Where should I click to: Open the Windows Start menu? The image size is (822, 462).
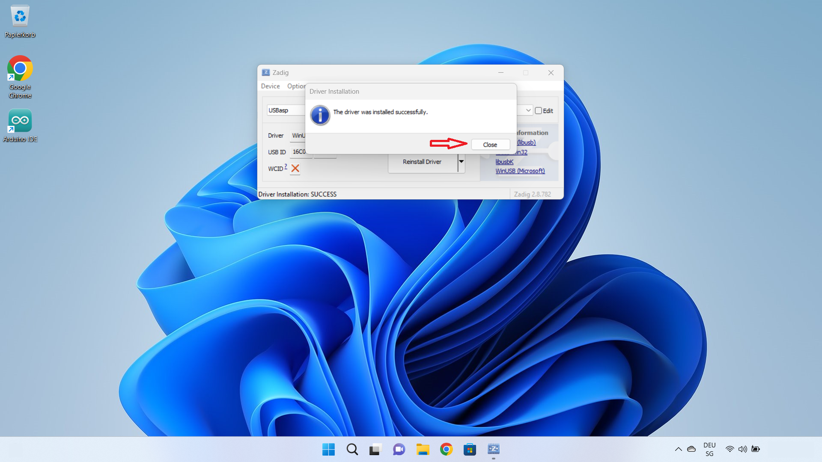pos(328,449)
